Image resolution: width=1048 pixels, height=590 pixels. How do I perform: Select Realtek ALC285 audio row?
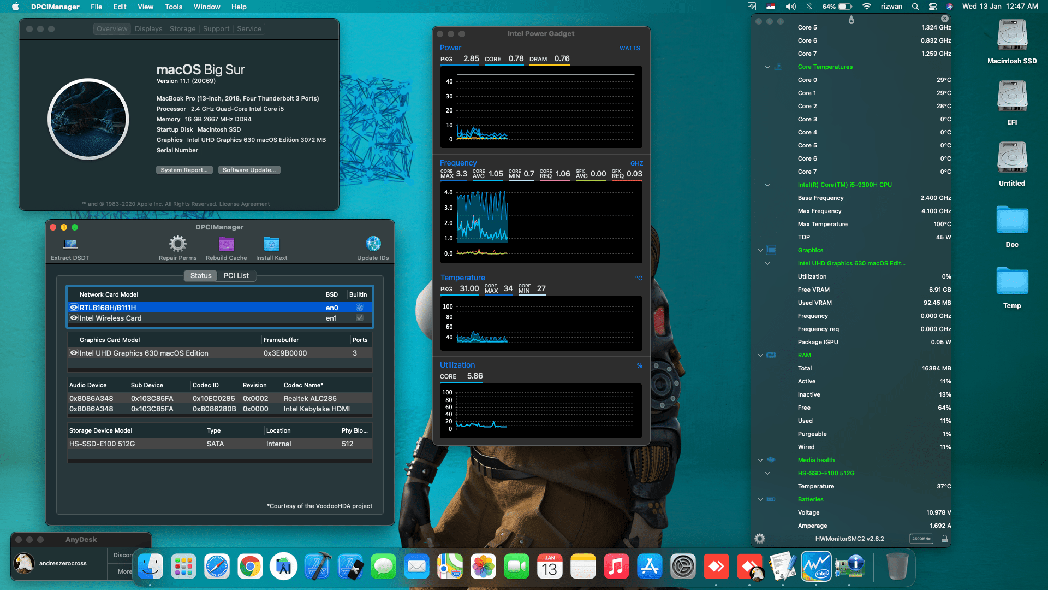[x=220, y=398]
